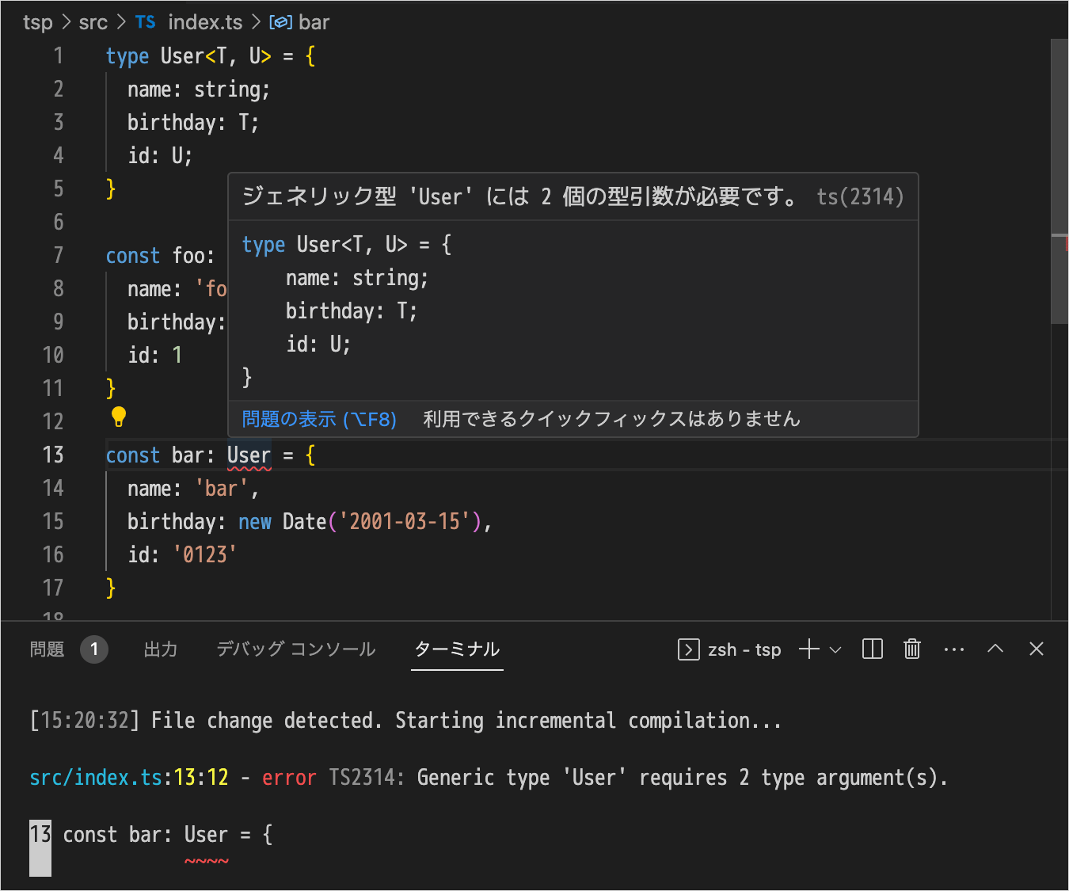Click the editor vertical scrollbar thumb

(1059, 182)
